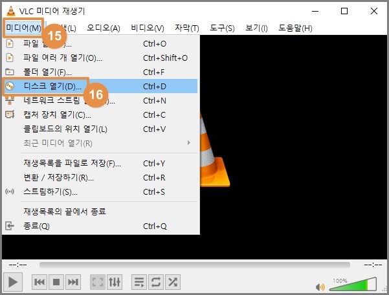The width and height of the screenshot is (389, 295).
Task: Mute audio via speaker icon
Action: pyautogui.click(x=320, y=287)
